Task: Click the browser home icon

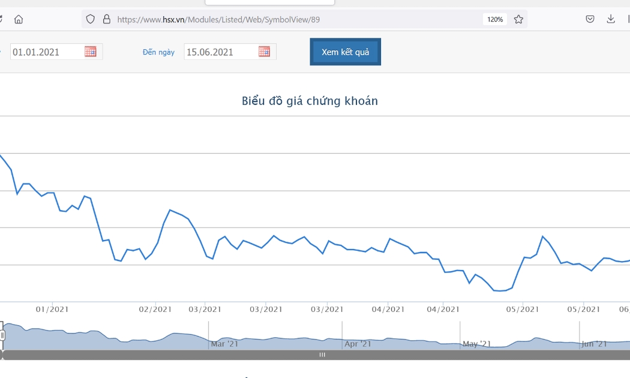Action: tap(19, 19)
